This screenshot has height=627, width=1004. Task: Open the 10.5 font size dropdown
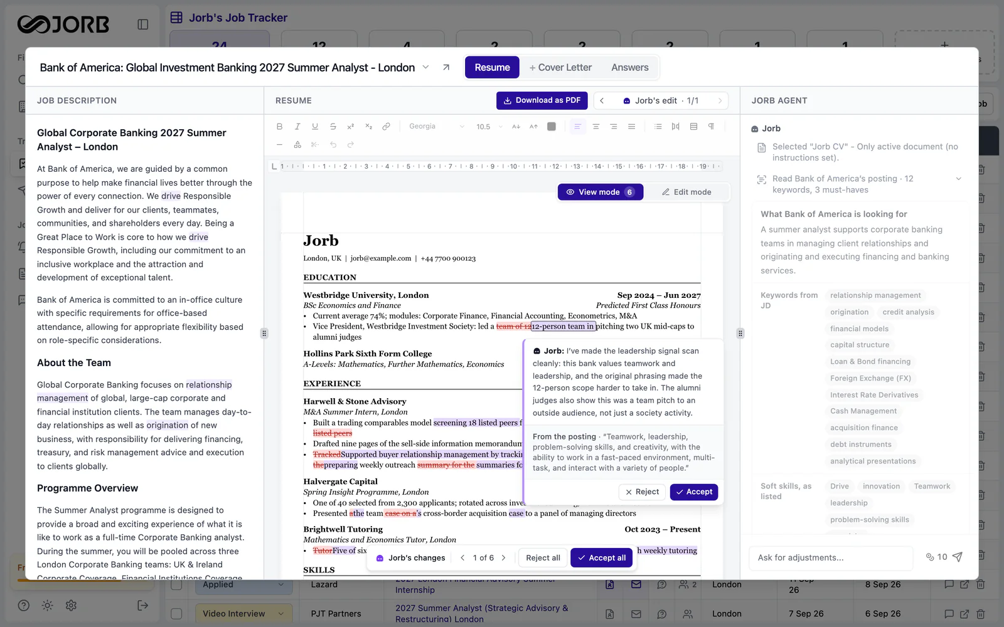[x=489, y=127]
